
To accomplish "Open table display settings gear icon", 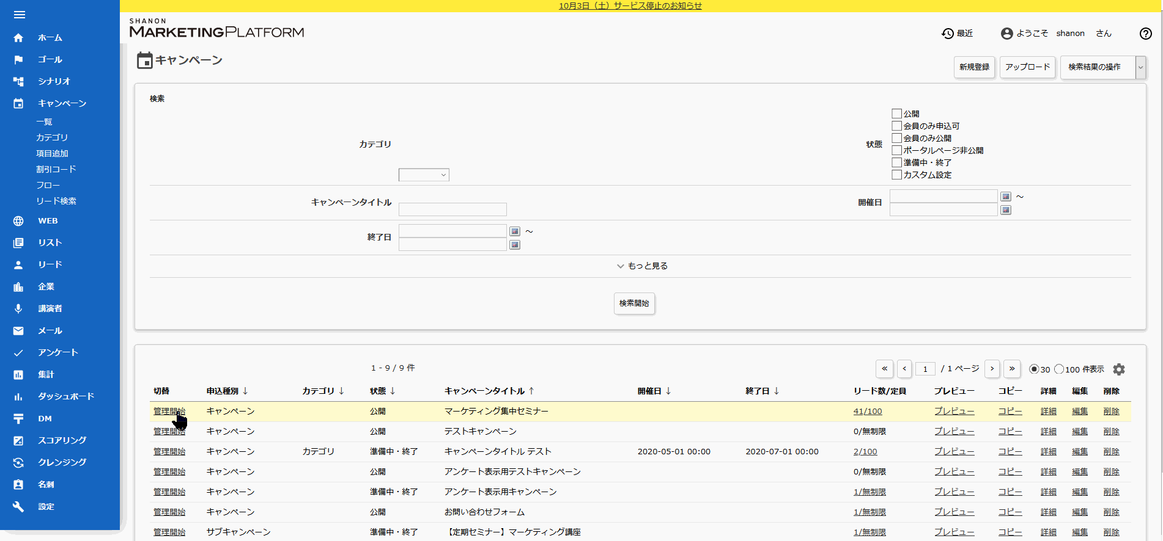I will coord(1119,369).
